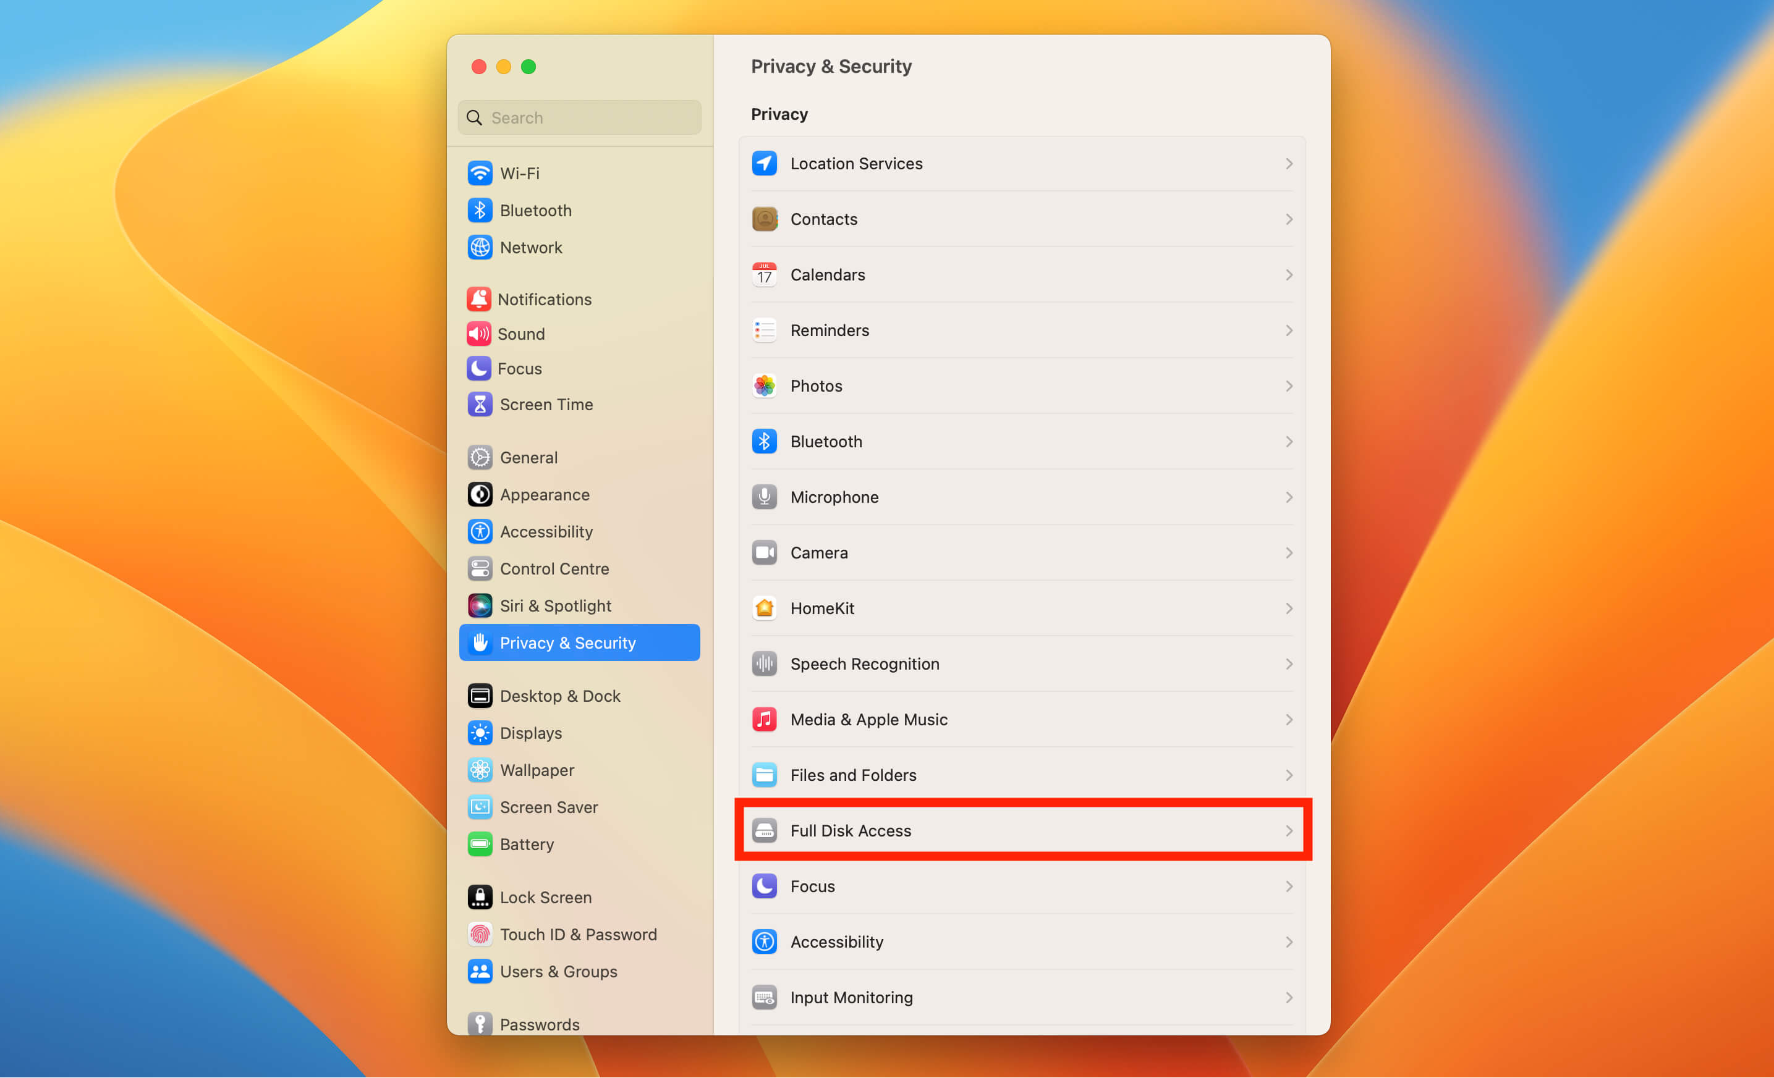The width and height of the screenshot is (1774, 1078).
Task: Open the HomeKit privacy settings
Action: coord(1022,608)
